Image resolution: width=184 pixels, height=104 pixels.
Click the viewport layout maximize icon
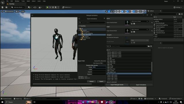point(144,12)
